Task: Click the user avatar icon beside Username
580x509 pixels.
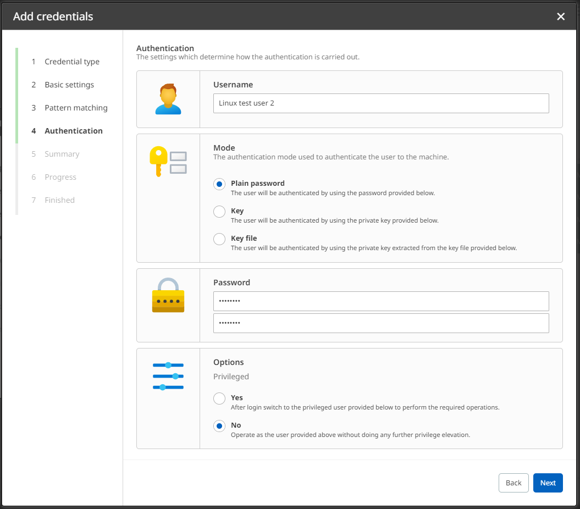Action: coord(168,99)
